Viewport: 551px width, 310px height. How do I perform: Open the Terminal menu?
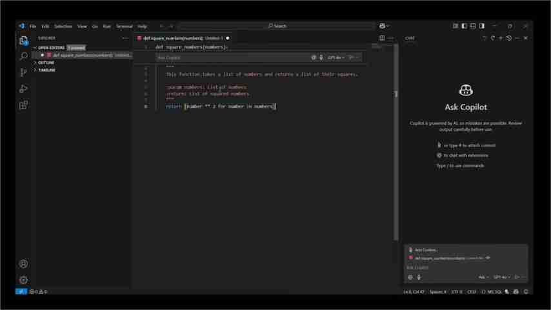124,26
